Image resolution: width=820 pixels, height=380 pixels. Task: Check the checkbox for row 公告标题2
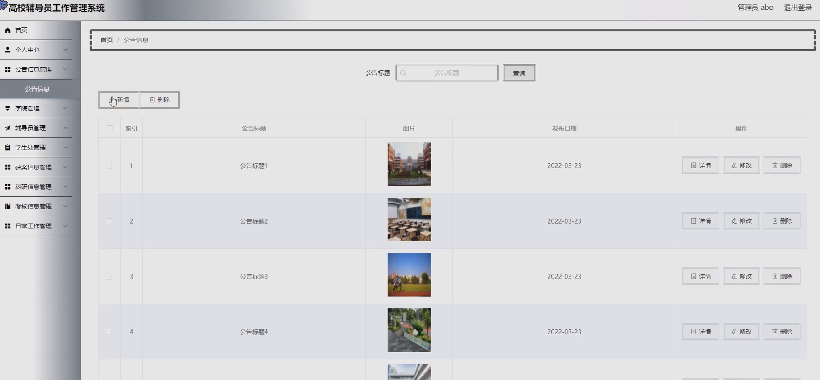(109, 221)
